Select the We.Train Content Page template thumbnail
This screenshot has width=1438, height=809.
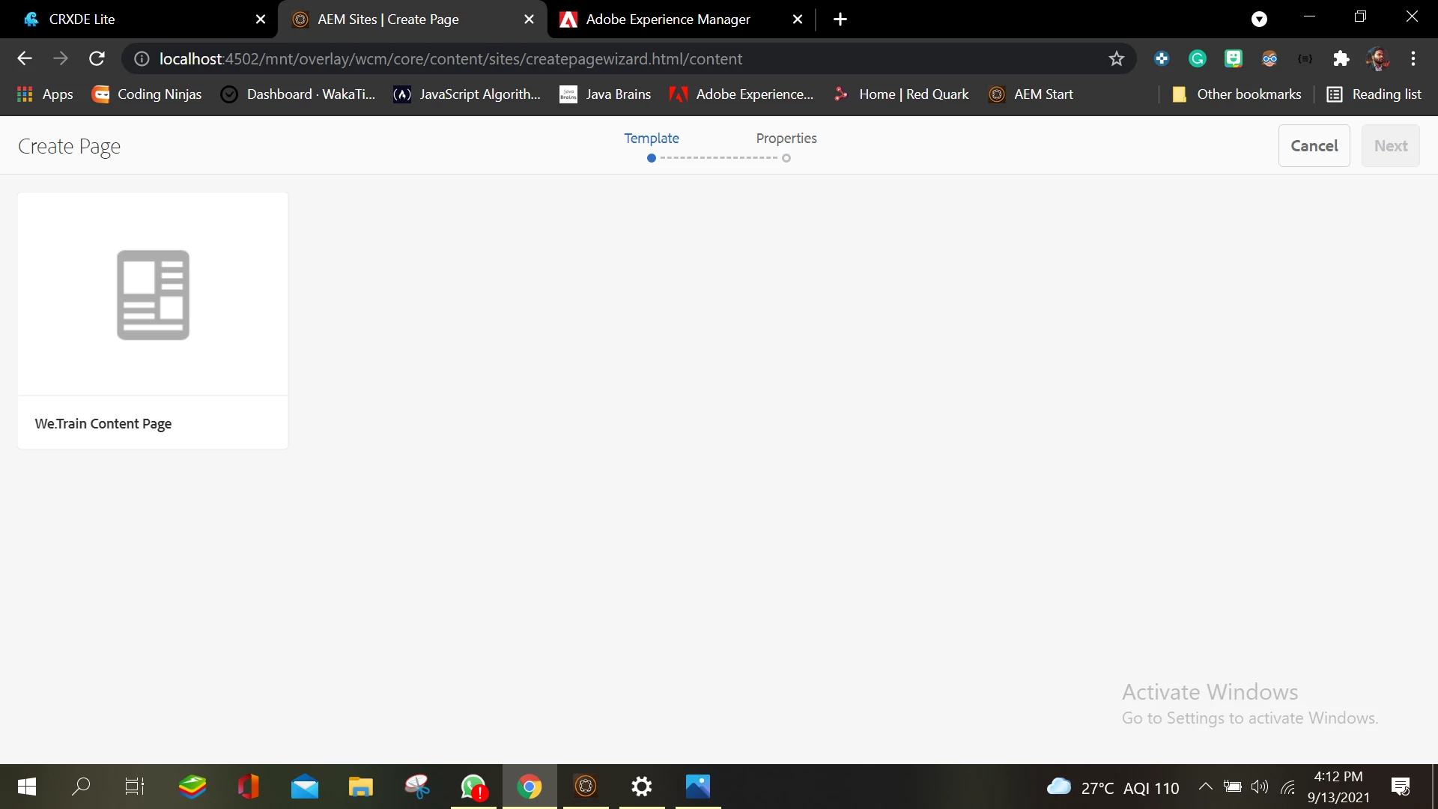(x=153, y=294)
